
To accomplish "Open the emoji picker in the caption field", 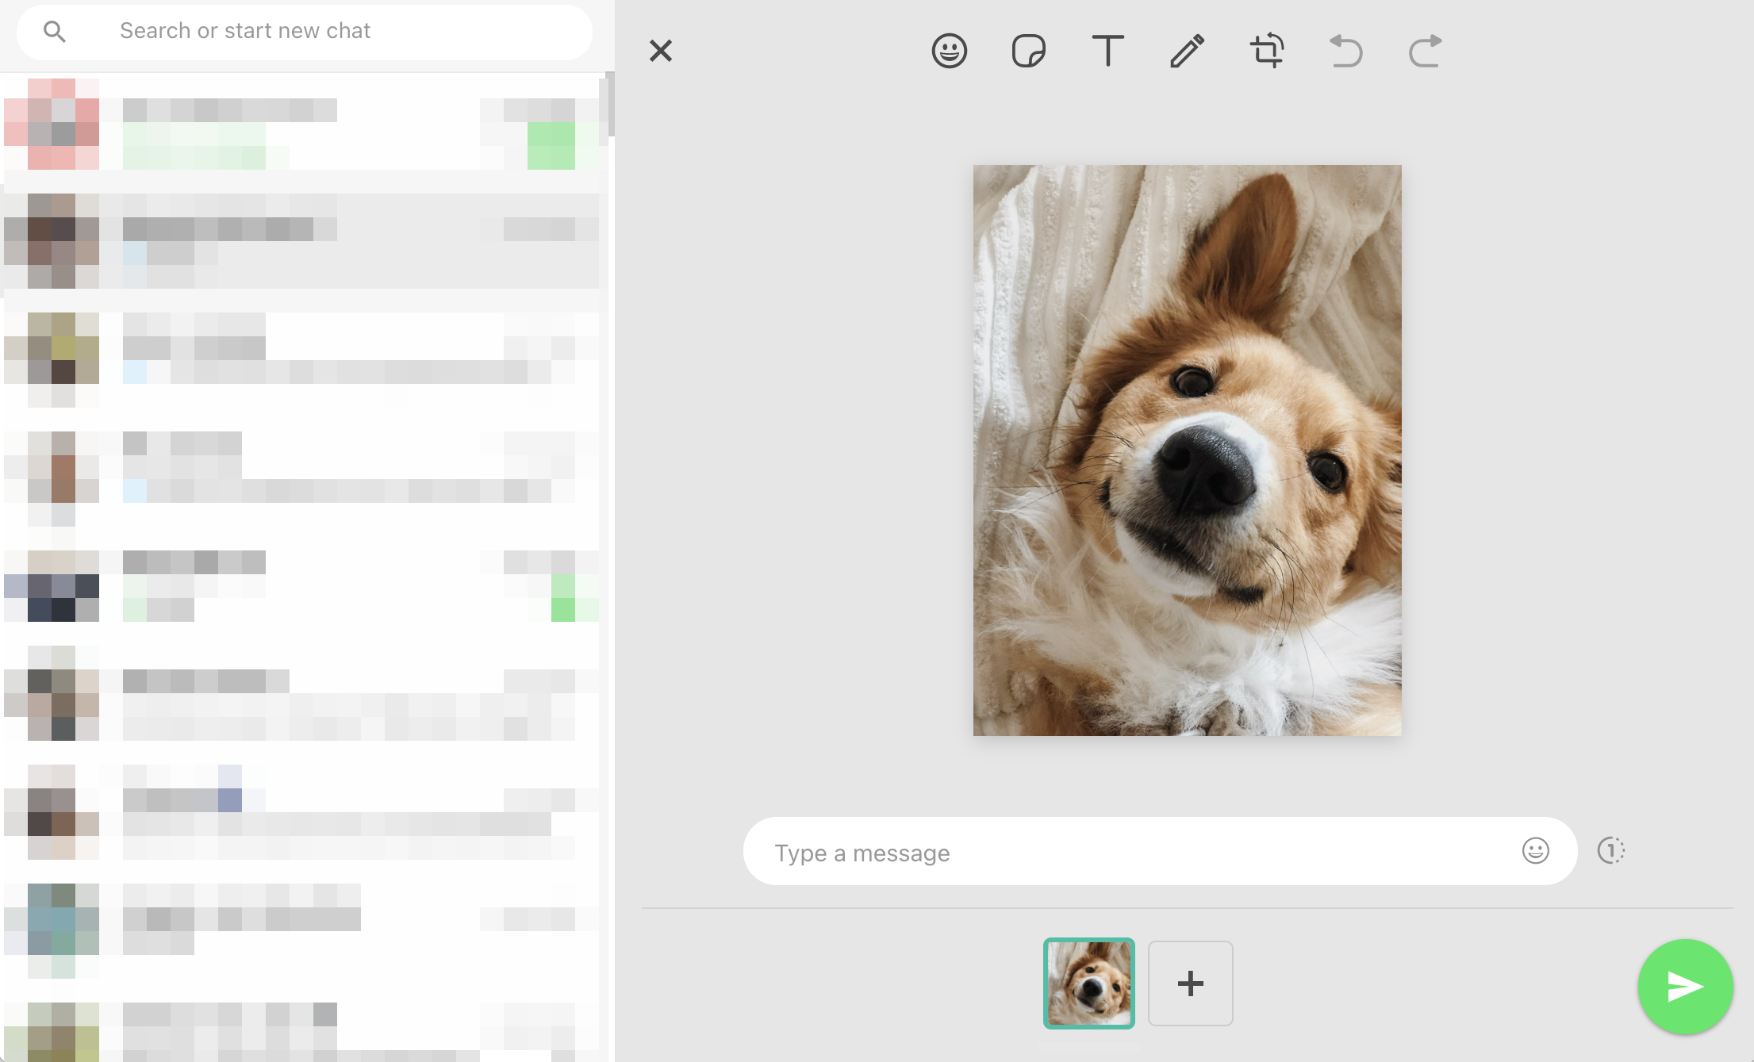I will [x=1535, y=851].
